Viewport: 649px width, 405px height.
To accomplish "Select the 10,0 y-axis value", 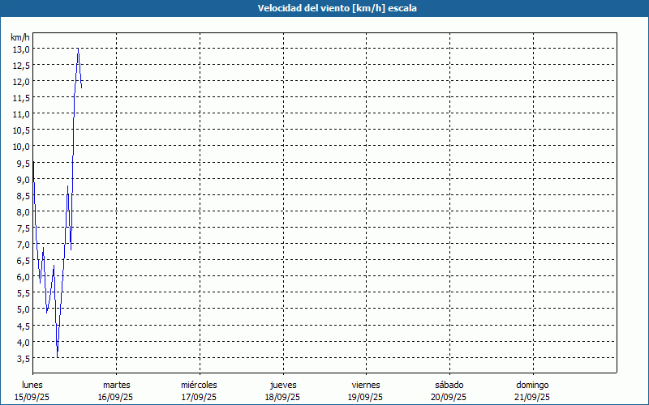I will click(22, 147).
